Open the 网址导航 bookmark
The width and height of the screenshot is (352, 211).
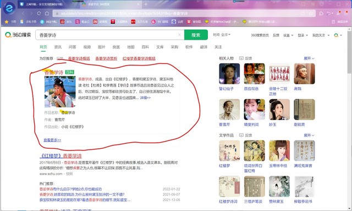pos(48,21)
